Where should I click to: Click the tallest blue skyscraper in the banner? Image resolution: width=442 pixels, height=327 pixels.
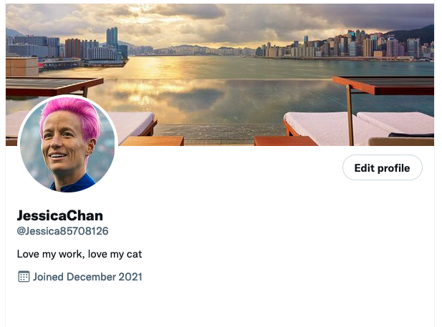click(112, 37)
